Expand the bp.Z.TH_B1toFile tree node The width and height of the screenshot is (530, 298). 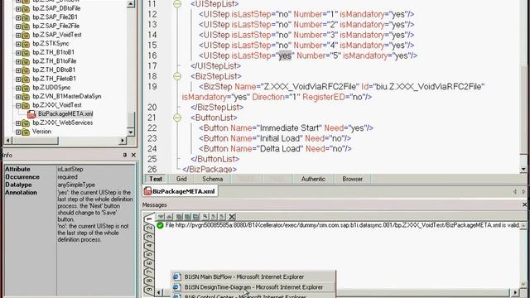18,61
